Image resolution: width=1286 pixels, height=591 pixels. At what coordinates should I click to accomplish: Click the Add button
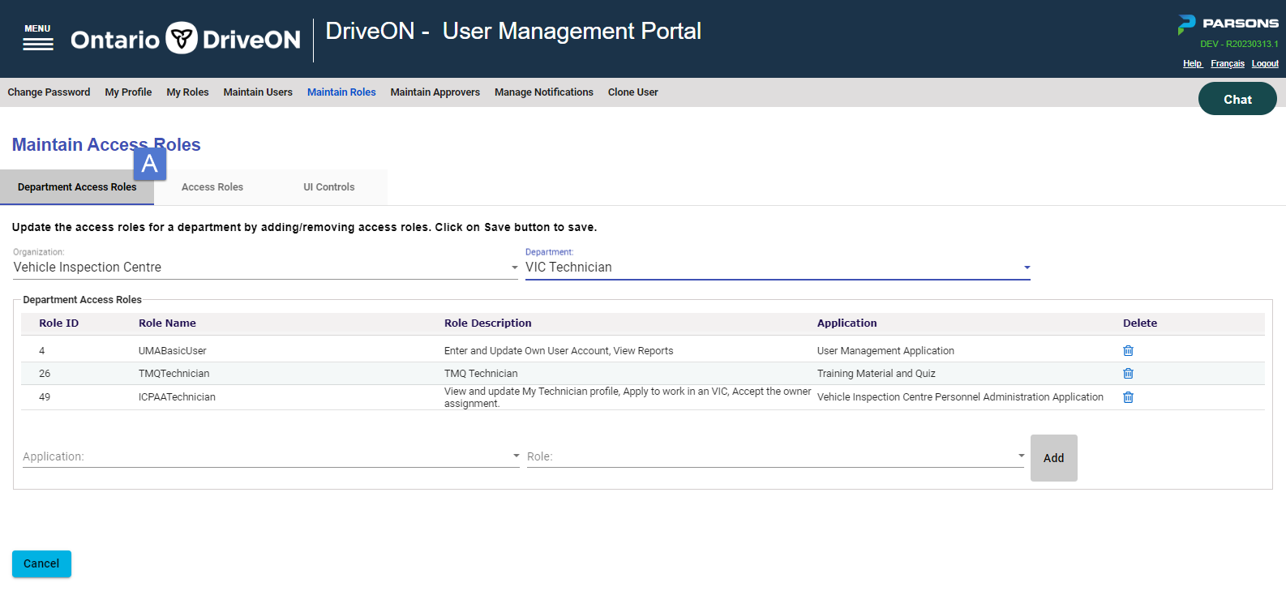pyautogui.click(x=1054, y=458)
